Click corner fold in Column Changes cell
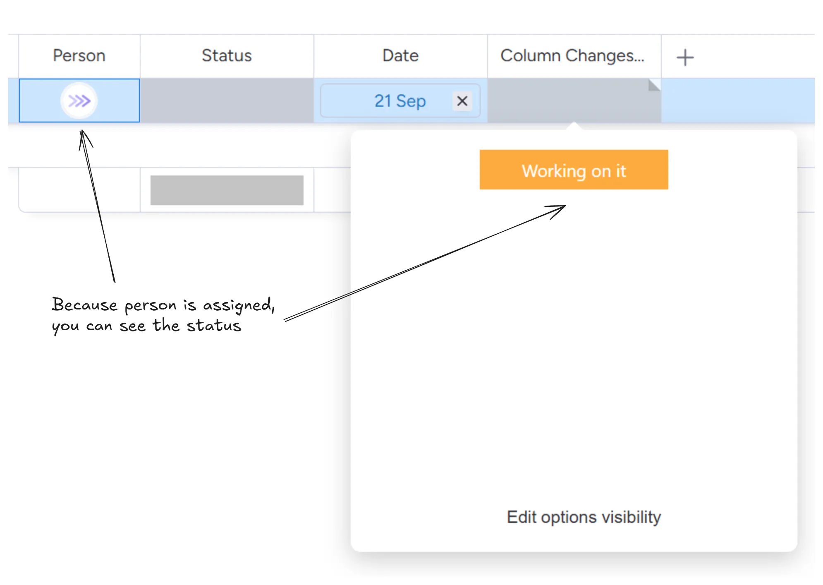Screen dimensions: 823x585 coord(655,84)
